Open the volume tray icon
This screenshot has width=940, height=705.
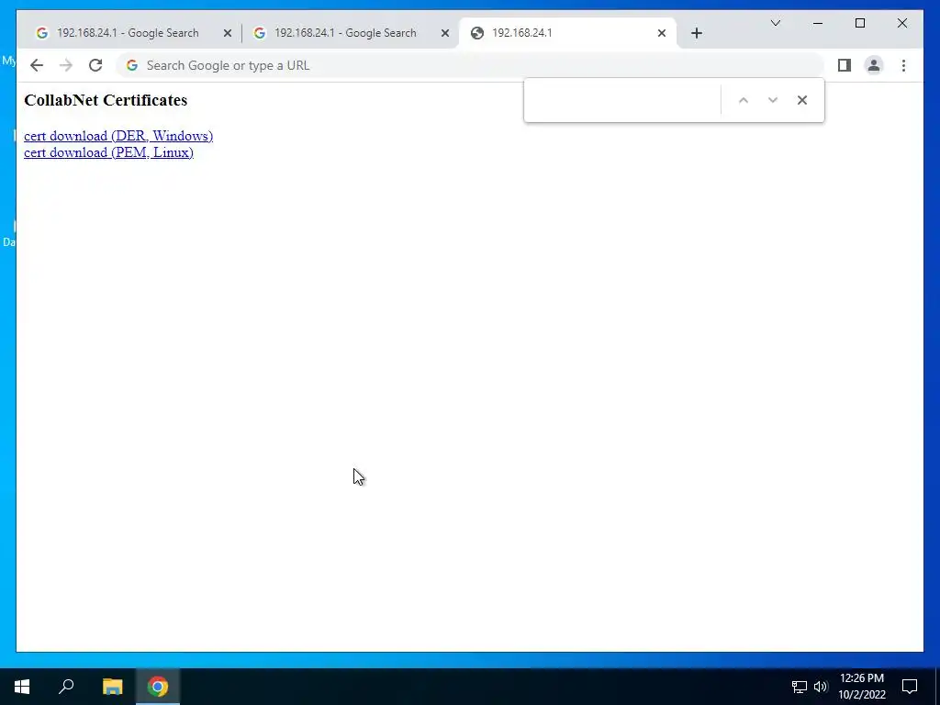[821, 687]
